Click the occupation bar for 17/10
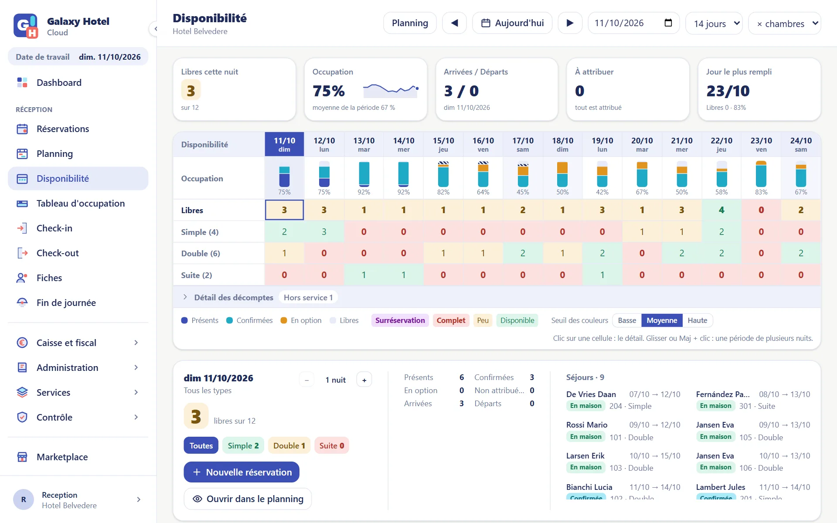 (523, 174)
